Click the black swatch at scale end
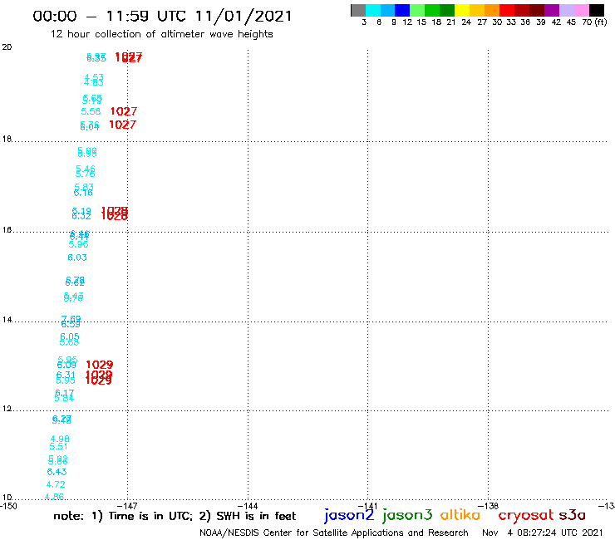 point(596,10)
